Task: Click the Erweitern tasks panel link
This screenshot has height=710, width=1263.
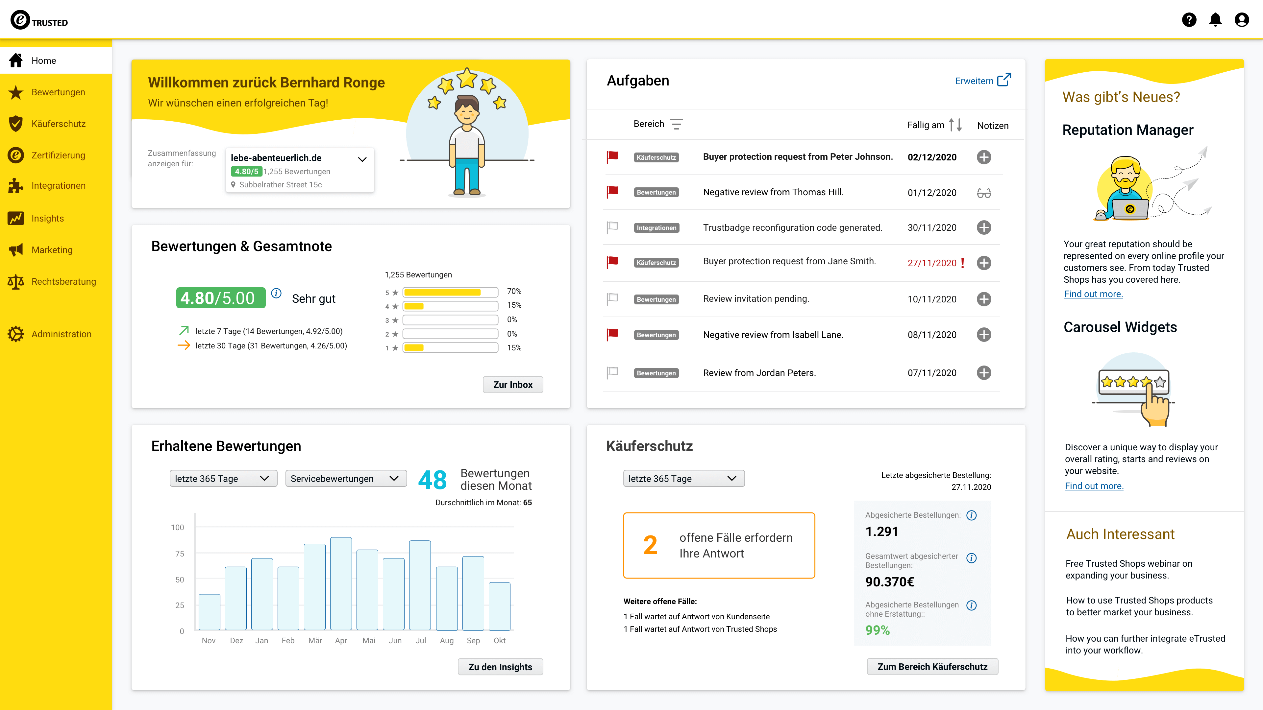Action: (x=982, y=80)
